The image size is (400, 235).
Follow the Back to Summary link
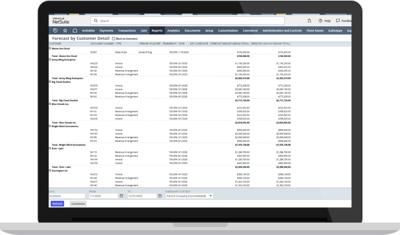(x=127, y=39)
